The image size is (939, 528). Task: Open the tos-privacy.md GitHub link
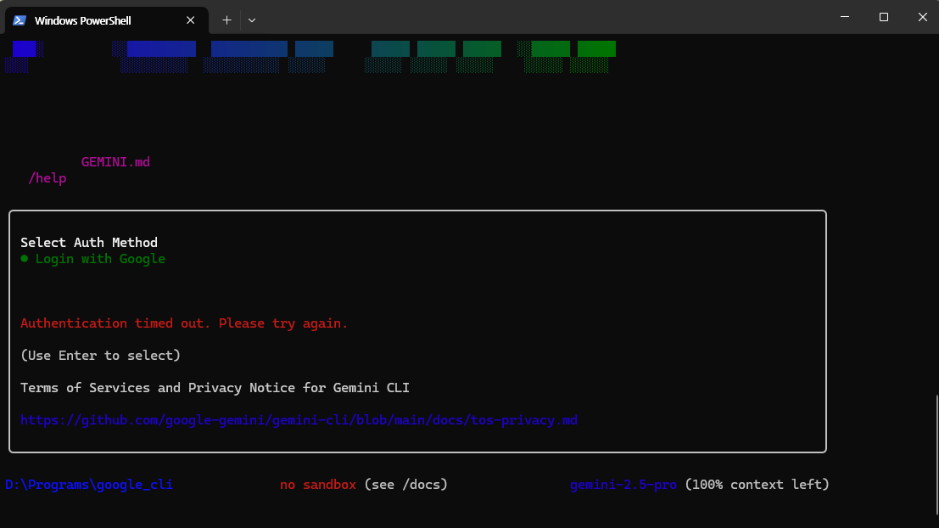(299, 420)
